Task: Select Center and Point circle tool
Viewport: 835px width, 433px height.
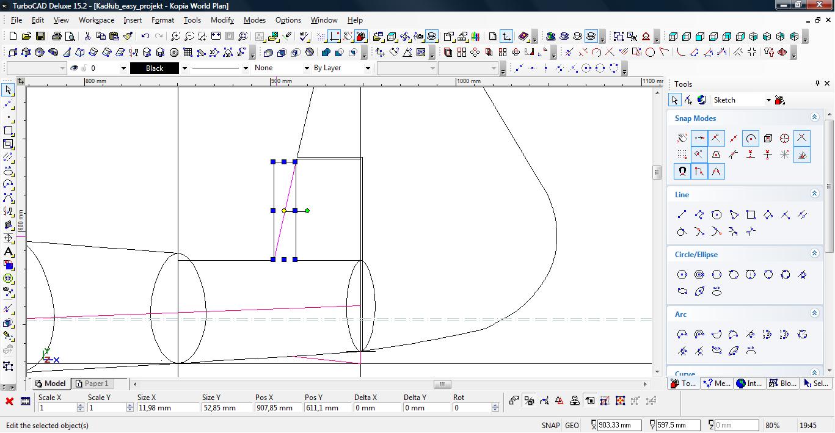Action: tap(682, 275)
